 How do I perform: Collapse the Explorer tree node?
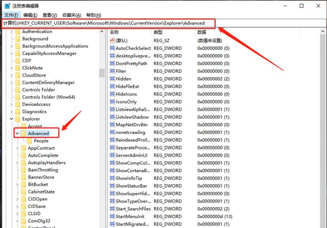point(11,119)
